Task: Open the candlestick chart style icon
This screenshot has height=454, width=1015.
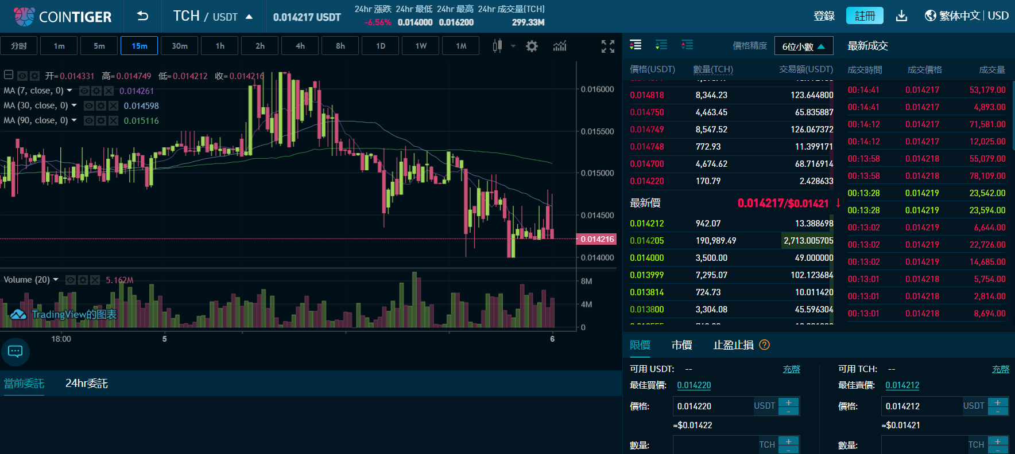Action: 497,46
